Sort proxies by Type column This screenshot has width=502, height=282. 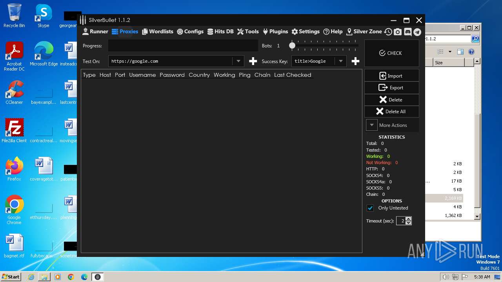coord(89,75)
